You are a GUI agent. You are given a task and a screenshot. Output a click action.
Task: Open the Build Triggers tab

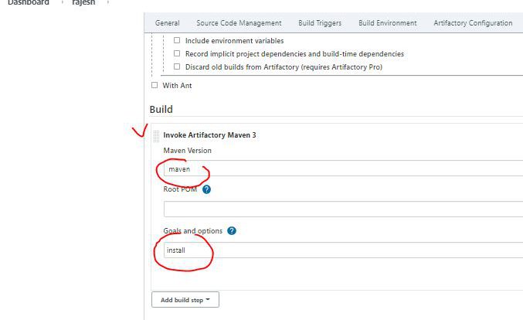(x=320, y=23)
